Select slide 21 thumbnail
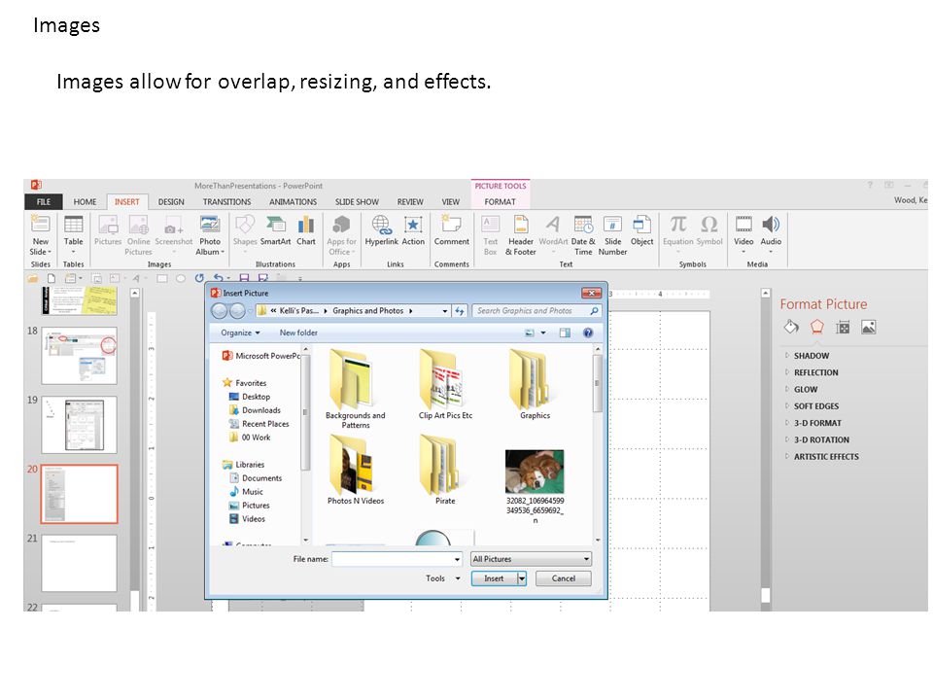 79,563
